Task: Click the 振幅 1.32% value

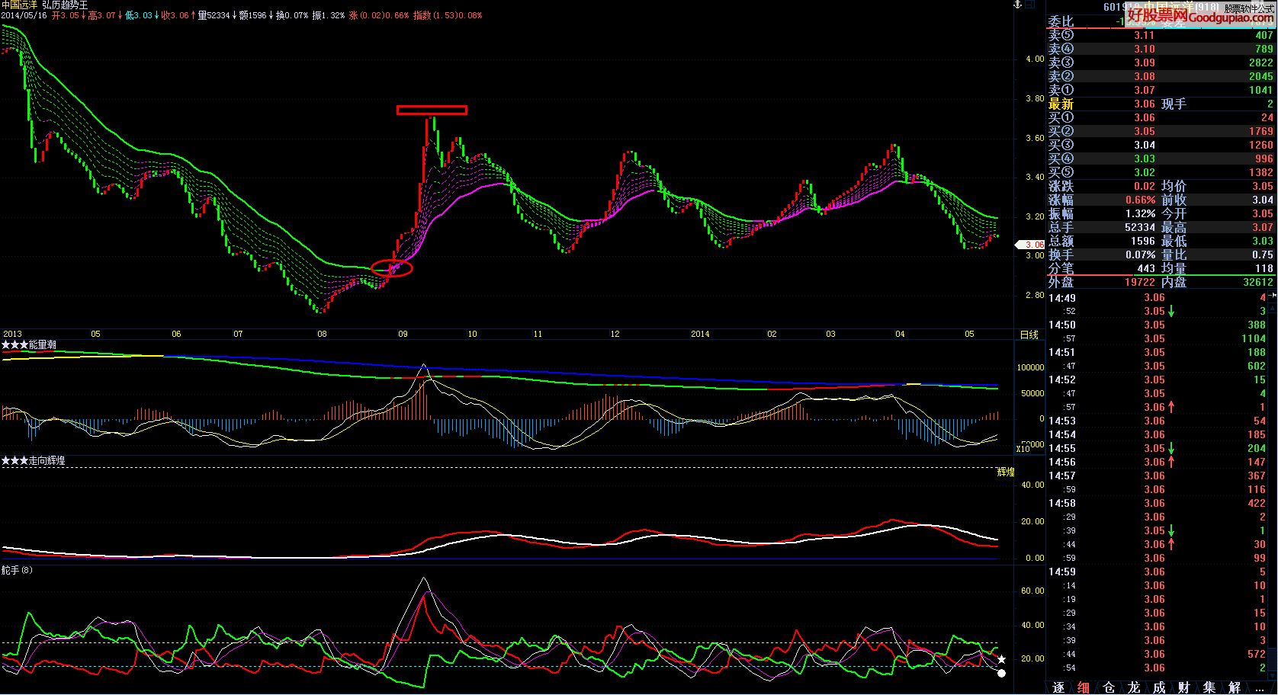Action: pyautogui.click(x=1140, y=213)
